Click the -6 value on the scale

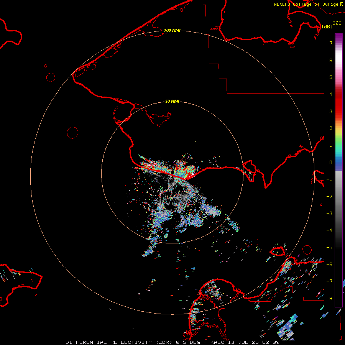pos(329,264)
